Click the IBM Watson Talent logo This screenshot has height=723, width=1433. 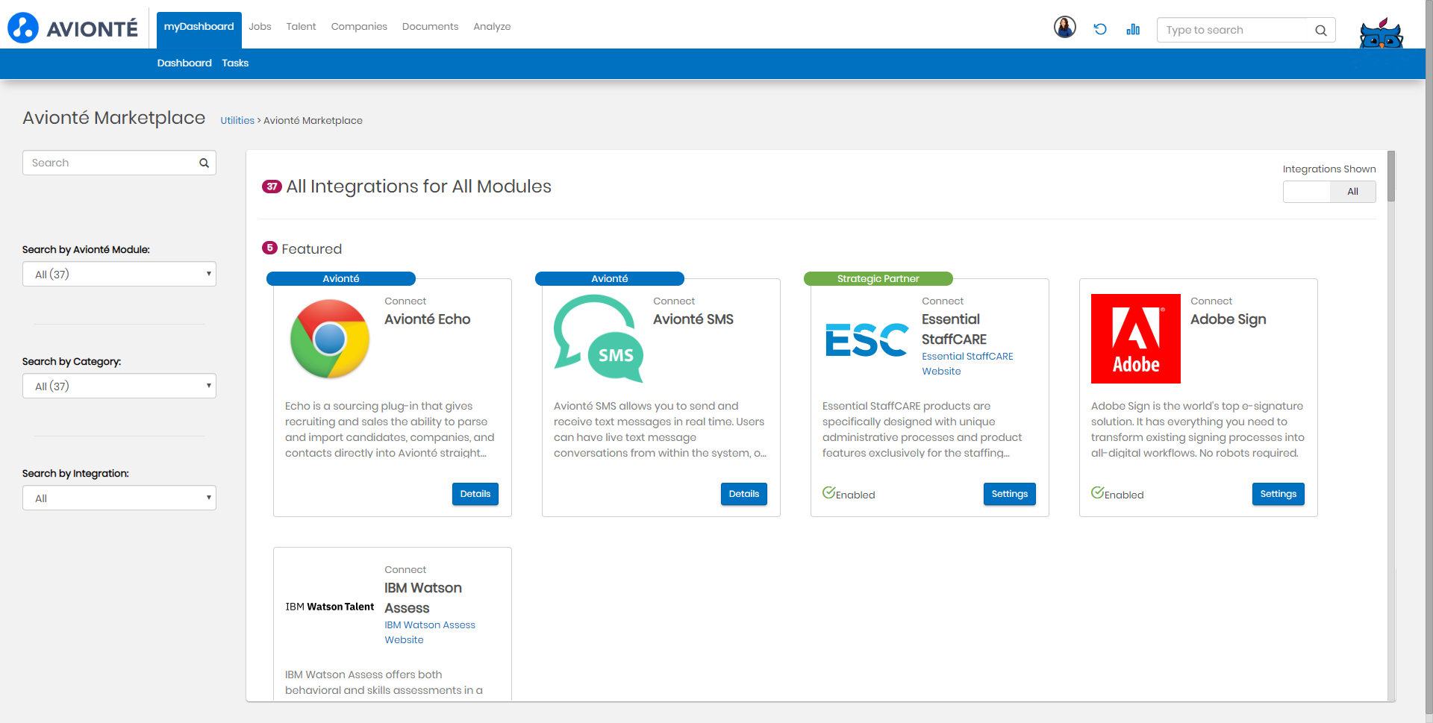coord(330,607)
